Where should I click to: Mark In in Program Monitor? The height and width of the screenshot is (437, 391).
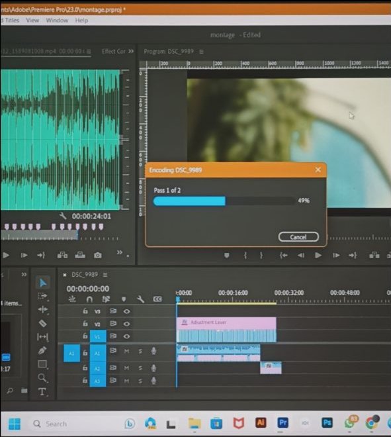tap(245, 256)
